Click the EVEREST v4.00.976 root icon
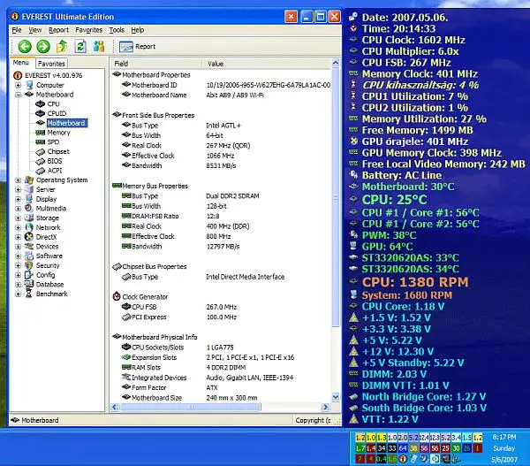 click(18, 75)
